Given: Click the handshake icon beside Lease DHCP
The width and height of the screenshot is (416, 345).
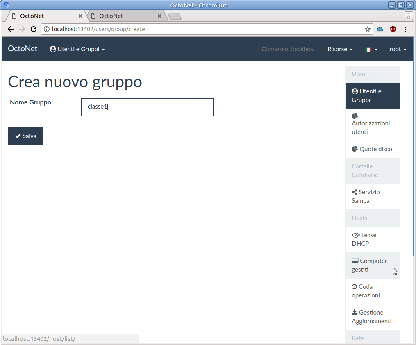Looking at the screenshot, I should point(356,235).
